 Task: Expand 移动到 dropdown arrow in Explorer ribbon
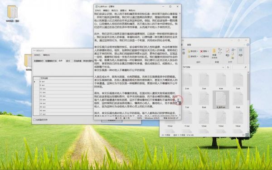click(x=198, y=51)
